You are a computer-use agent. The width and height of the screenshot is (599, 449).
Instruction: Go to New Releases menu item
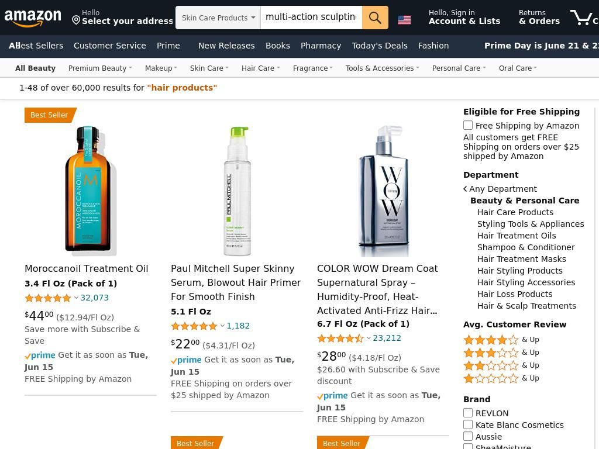226,46
